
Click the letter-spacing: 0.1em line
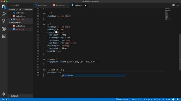[59, 37]
